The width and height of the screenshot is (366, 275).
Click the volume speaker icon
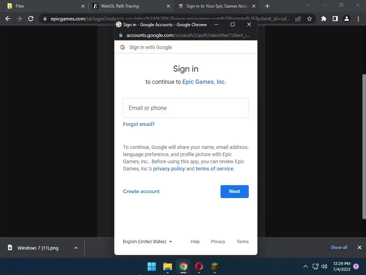coord(324,266)
